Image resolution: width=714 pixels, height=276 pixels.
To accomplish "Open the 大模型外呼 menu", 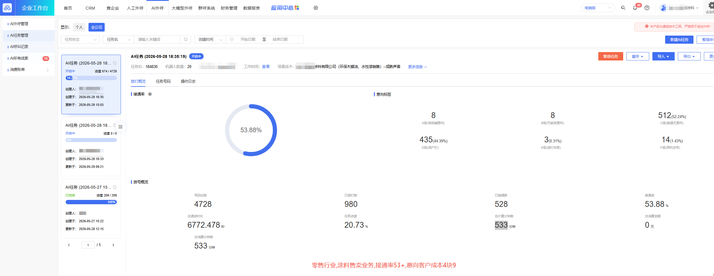I will 182,8.
